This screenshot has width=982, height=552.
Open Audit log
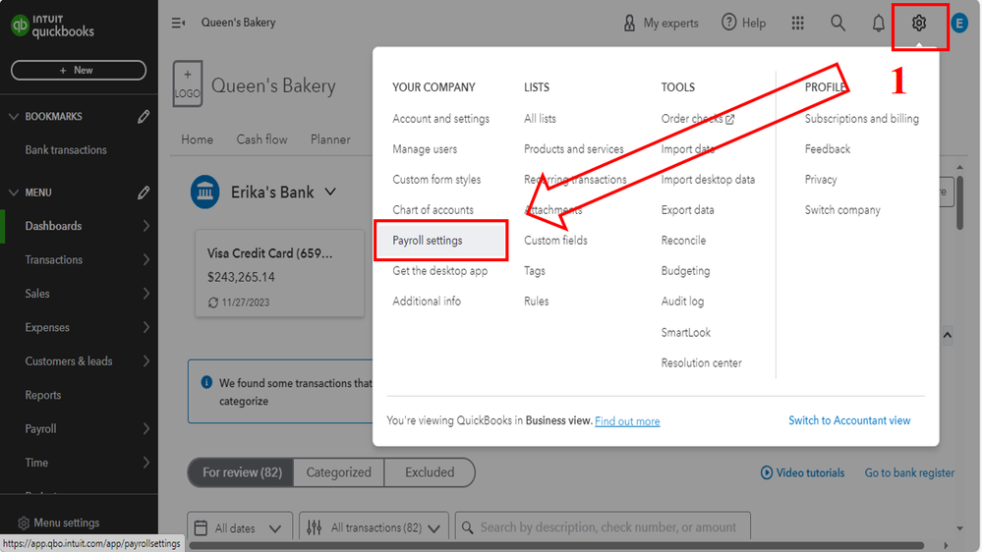[682, 301]
